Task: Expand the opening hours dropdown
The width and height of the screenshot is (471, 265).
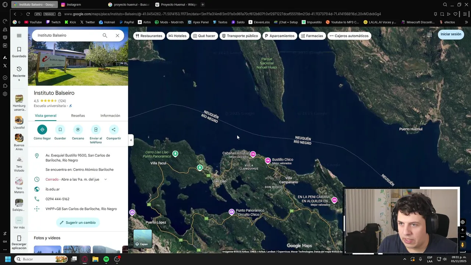Action: [105, 180]
